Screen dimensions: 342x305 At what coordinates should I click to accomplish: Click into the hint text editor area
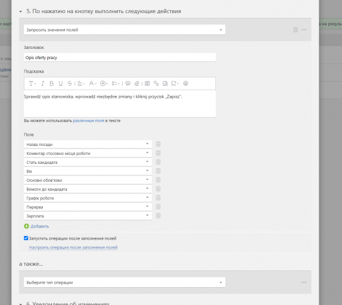(120, 104)
